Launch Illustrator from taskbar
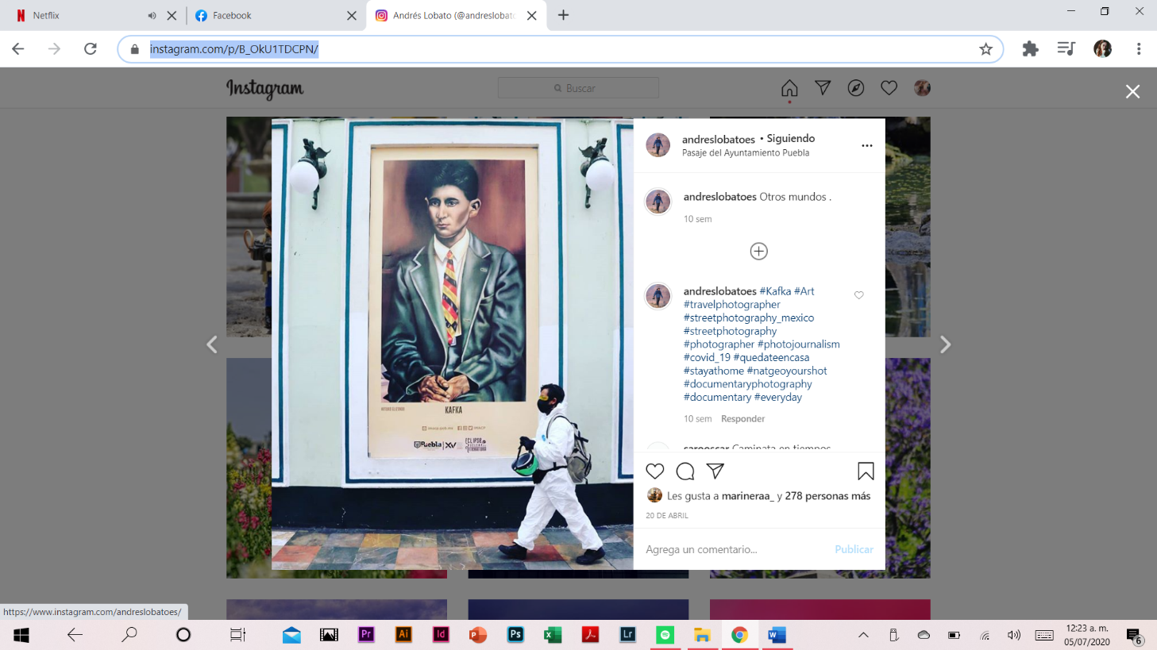This screenshot has height=650, width=1157. pyautogui.click(x=403, y=635)
